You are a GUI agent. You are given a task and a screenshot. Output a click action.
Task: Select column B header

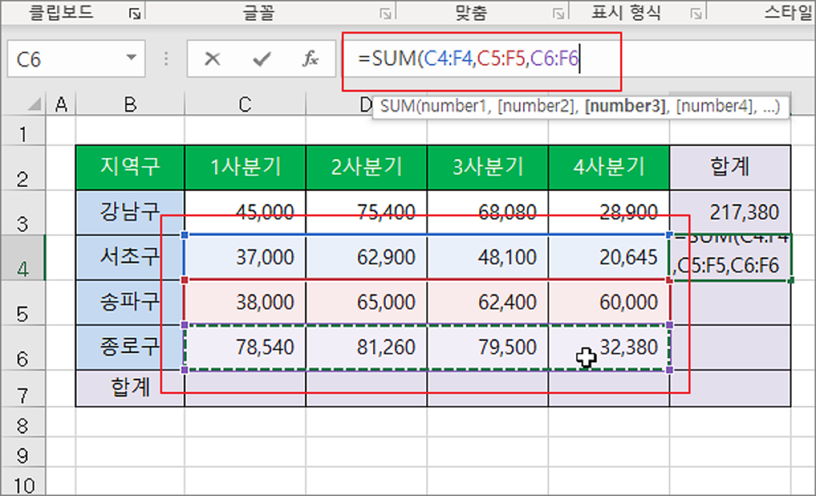point(130,105)
